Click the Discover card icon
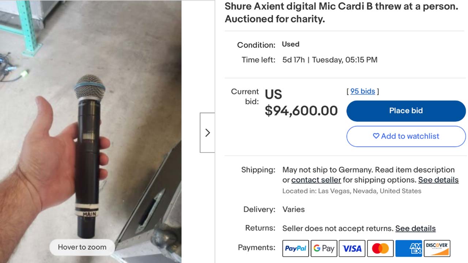 click(437, 248)
